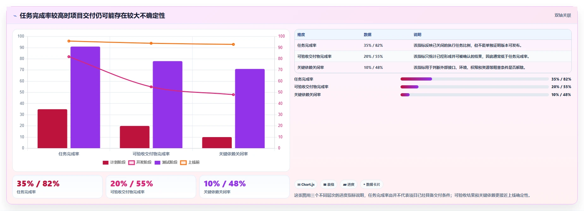The height and width of the screenshot is (211, 584).
Task: Click the orange line point above 可验收交付物完成率
Action: pyautogui.click(x=151, y=43)
